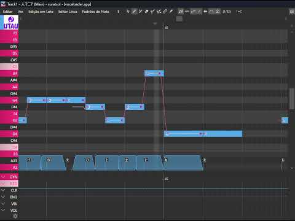Toggle the last rounded view button
The width and height of the screenshot is (295, 221).
[218, 12]
